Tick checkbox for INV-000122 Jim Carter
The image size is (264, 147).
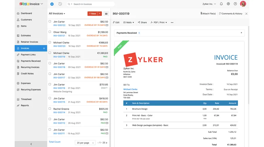[x=50, y=21]
